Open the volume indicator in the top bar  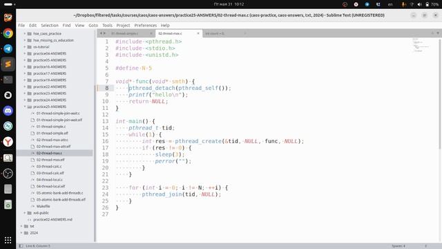pos(419,4)
